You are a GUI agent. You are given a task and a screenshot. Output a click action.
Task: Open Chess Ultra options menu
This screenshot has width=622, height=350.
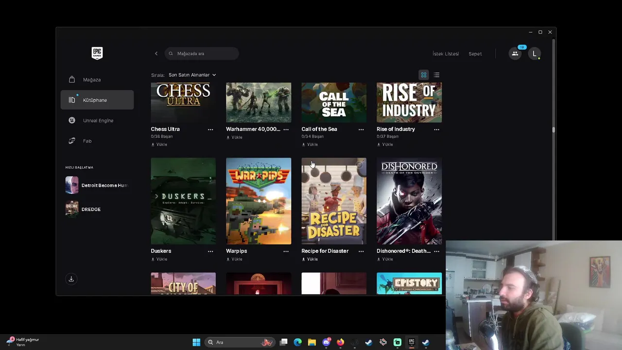point(210,129)
